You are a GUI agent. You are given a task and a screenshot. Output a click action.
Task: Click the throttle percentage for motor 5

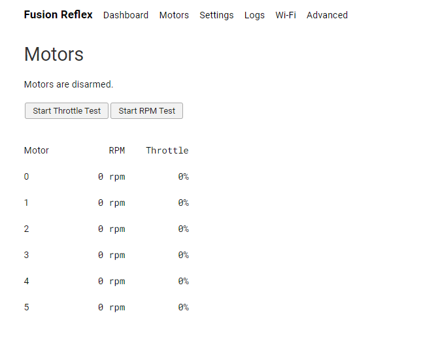(x=183, y=307)
